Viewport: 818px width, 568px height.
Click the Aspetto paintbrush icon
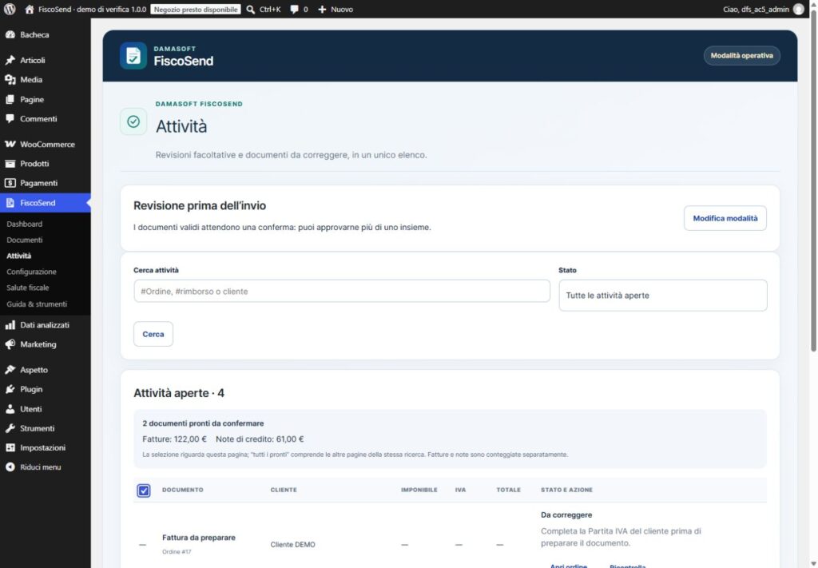10,370
